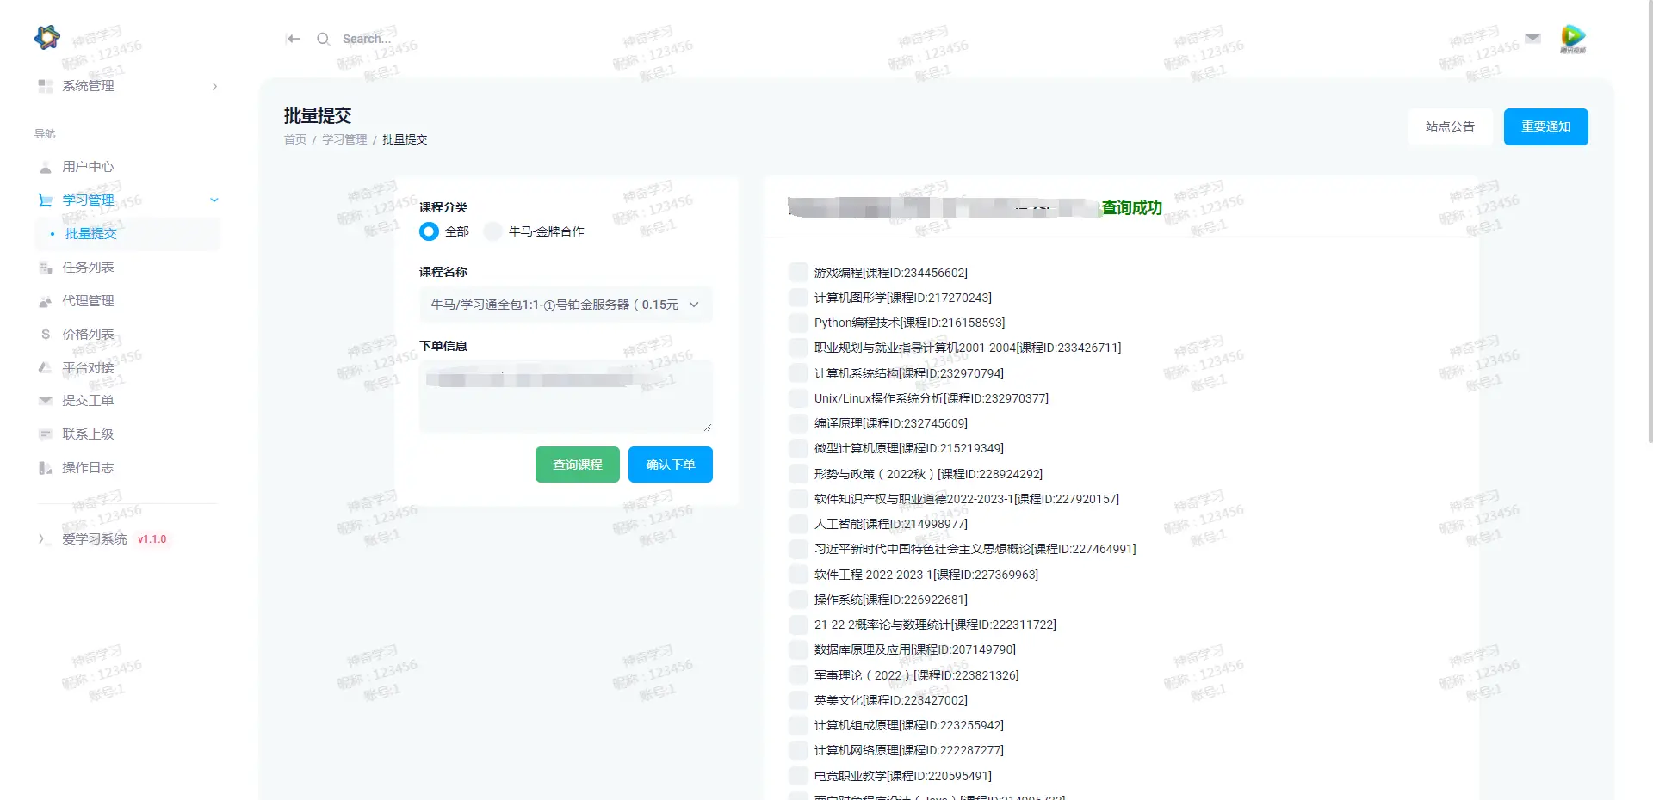Open 站点公告 announcements
Image resolution: width=1653 pixels, height=800 pixels.
pos(1450,126)
